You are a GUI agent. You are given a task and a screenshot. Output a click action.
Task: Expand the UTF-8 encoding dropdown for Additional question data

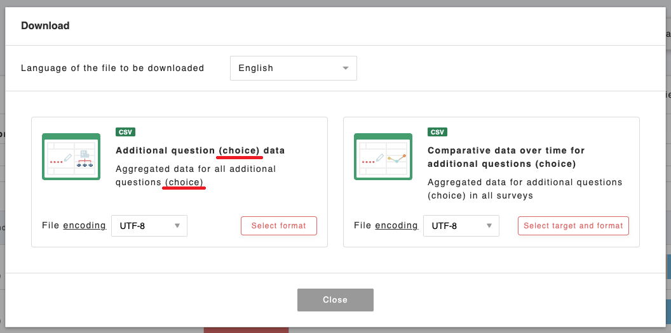click(x=149, y=226)
